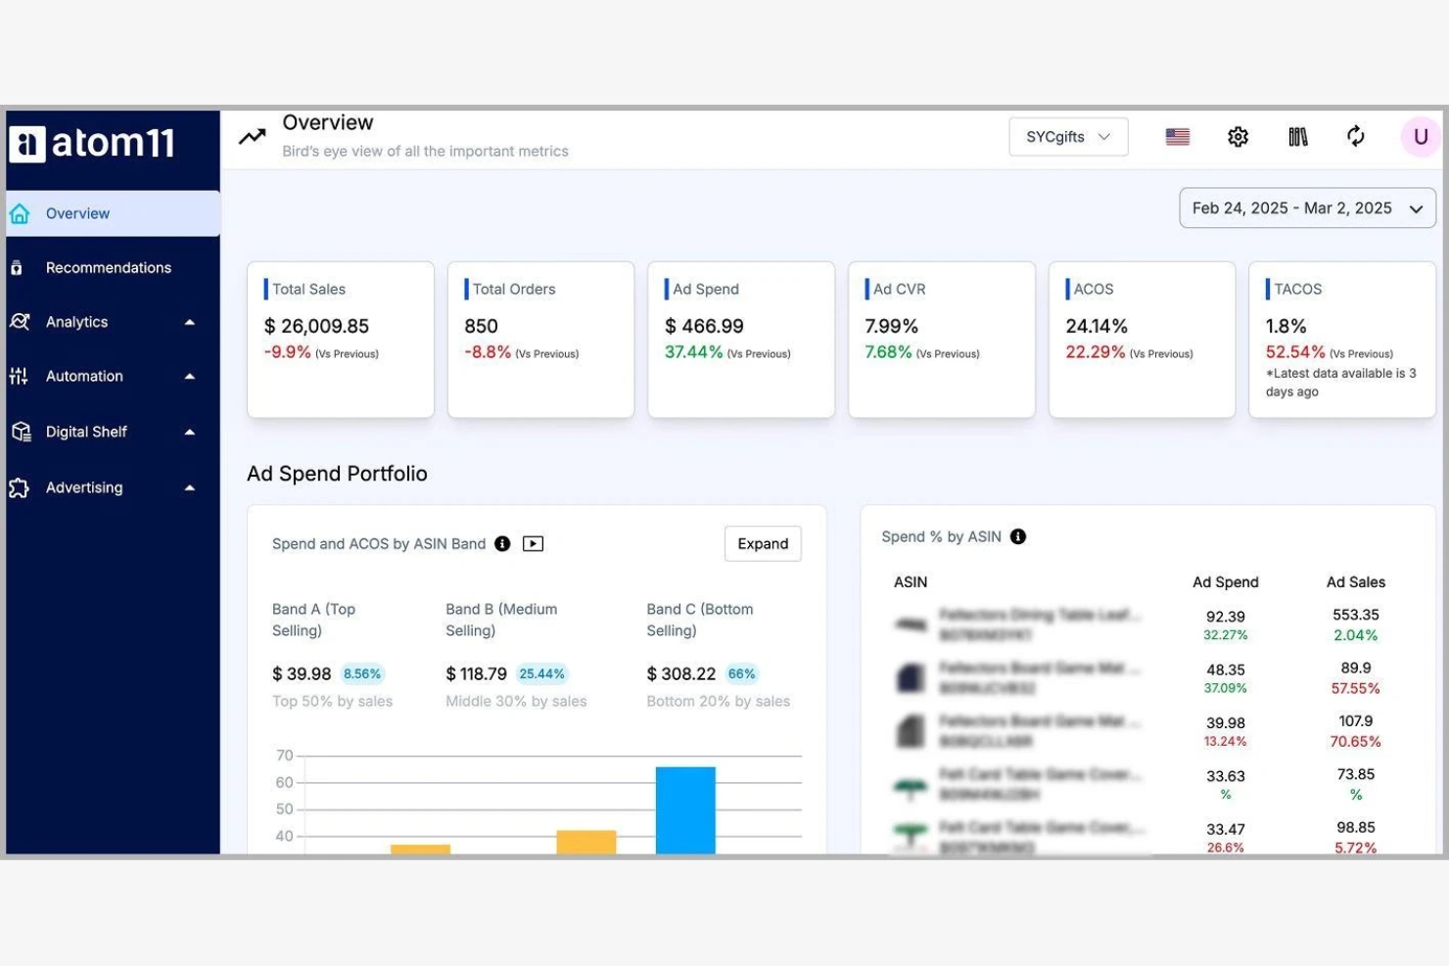Open the SYCgifts account dropdown
The width and height of the screenshot is (1449, 966).
pos(1068,136)
